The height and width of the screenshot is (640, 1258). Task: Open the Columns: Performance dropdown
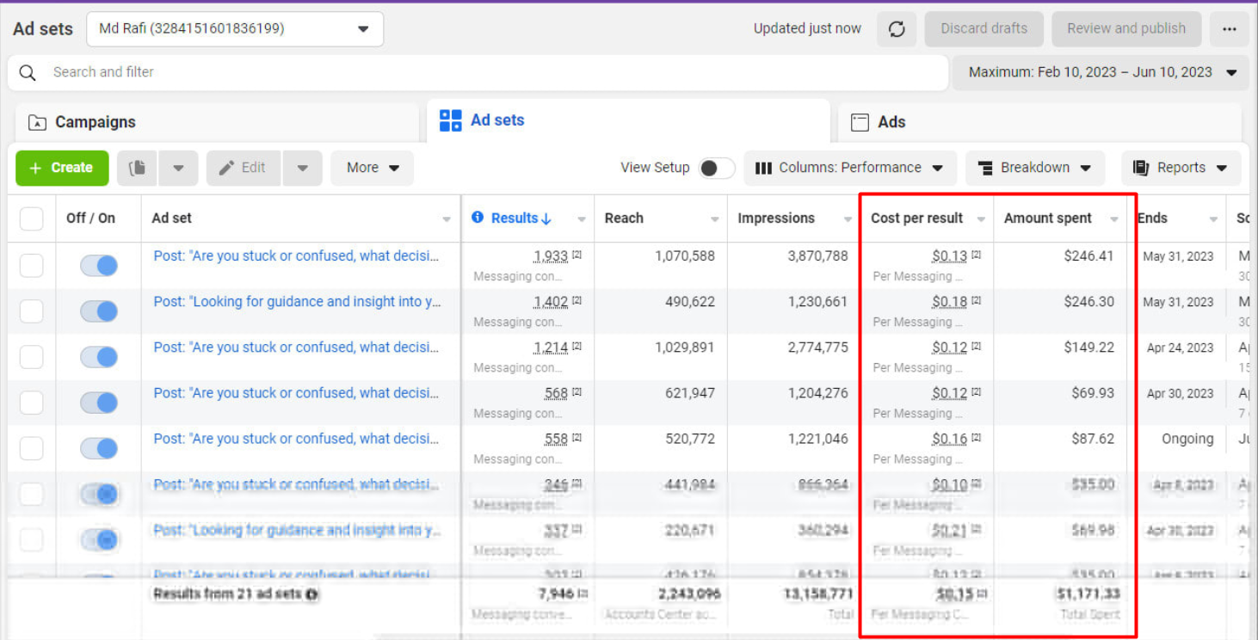click(x=849, y=169)
